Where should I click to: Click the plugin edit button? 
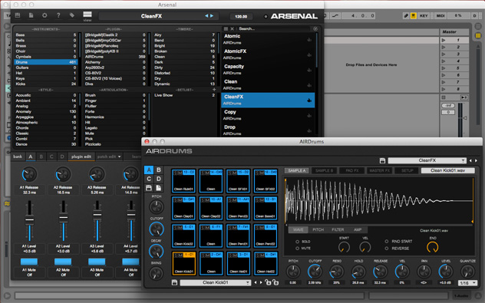tap(81, 156)
